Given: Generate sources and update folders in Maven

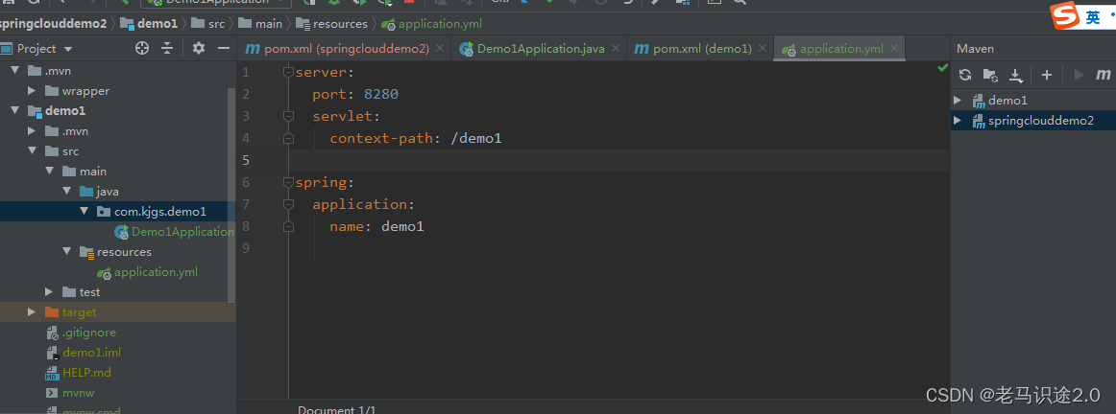Looking at the screenshot, I should [990, 75].
